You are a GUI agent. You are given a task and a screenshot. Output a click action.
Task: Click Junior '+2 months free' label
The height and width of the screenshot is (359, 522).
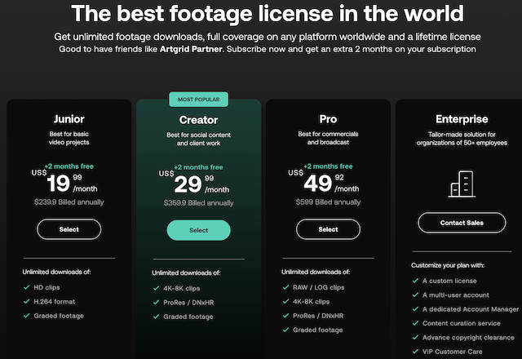[69, 166]
